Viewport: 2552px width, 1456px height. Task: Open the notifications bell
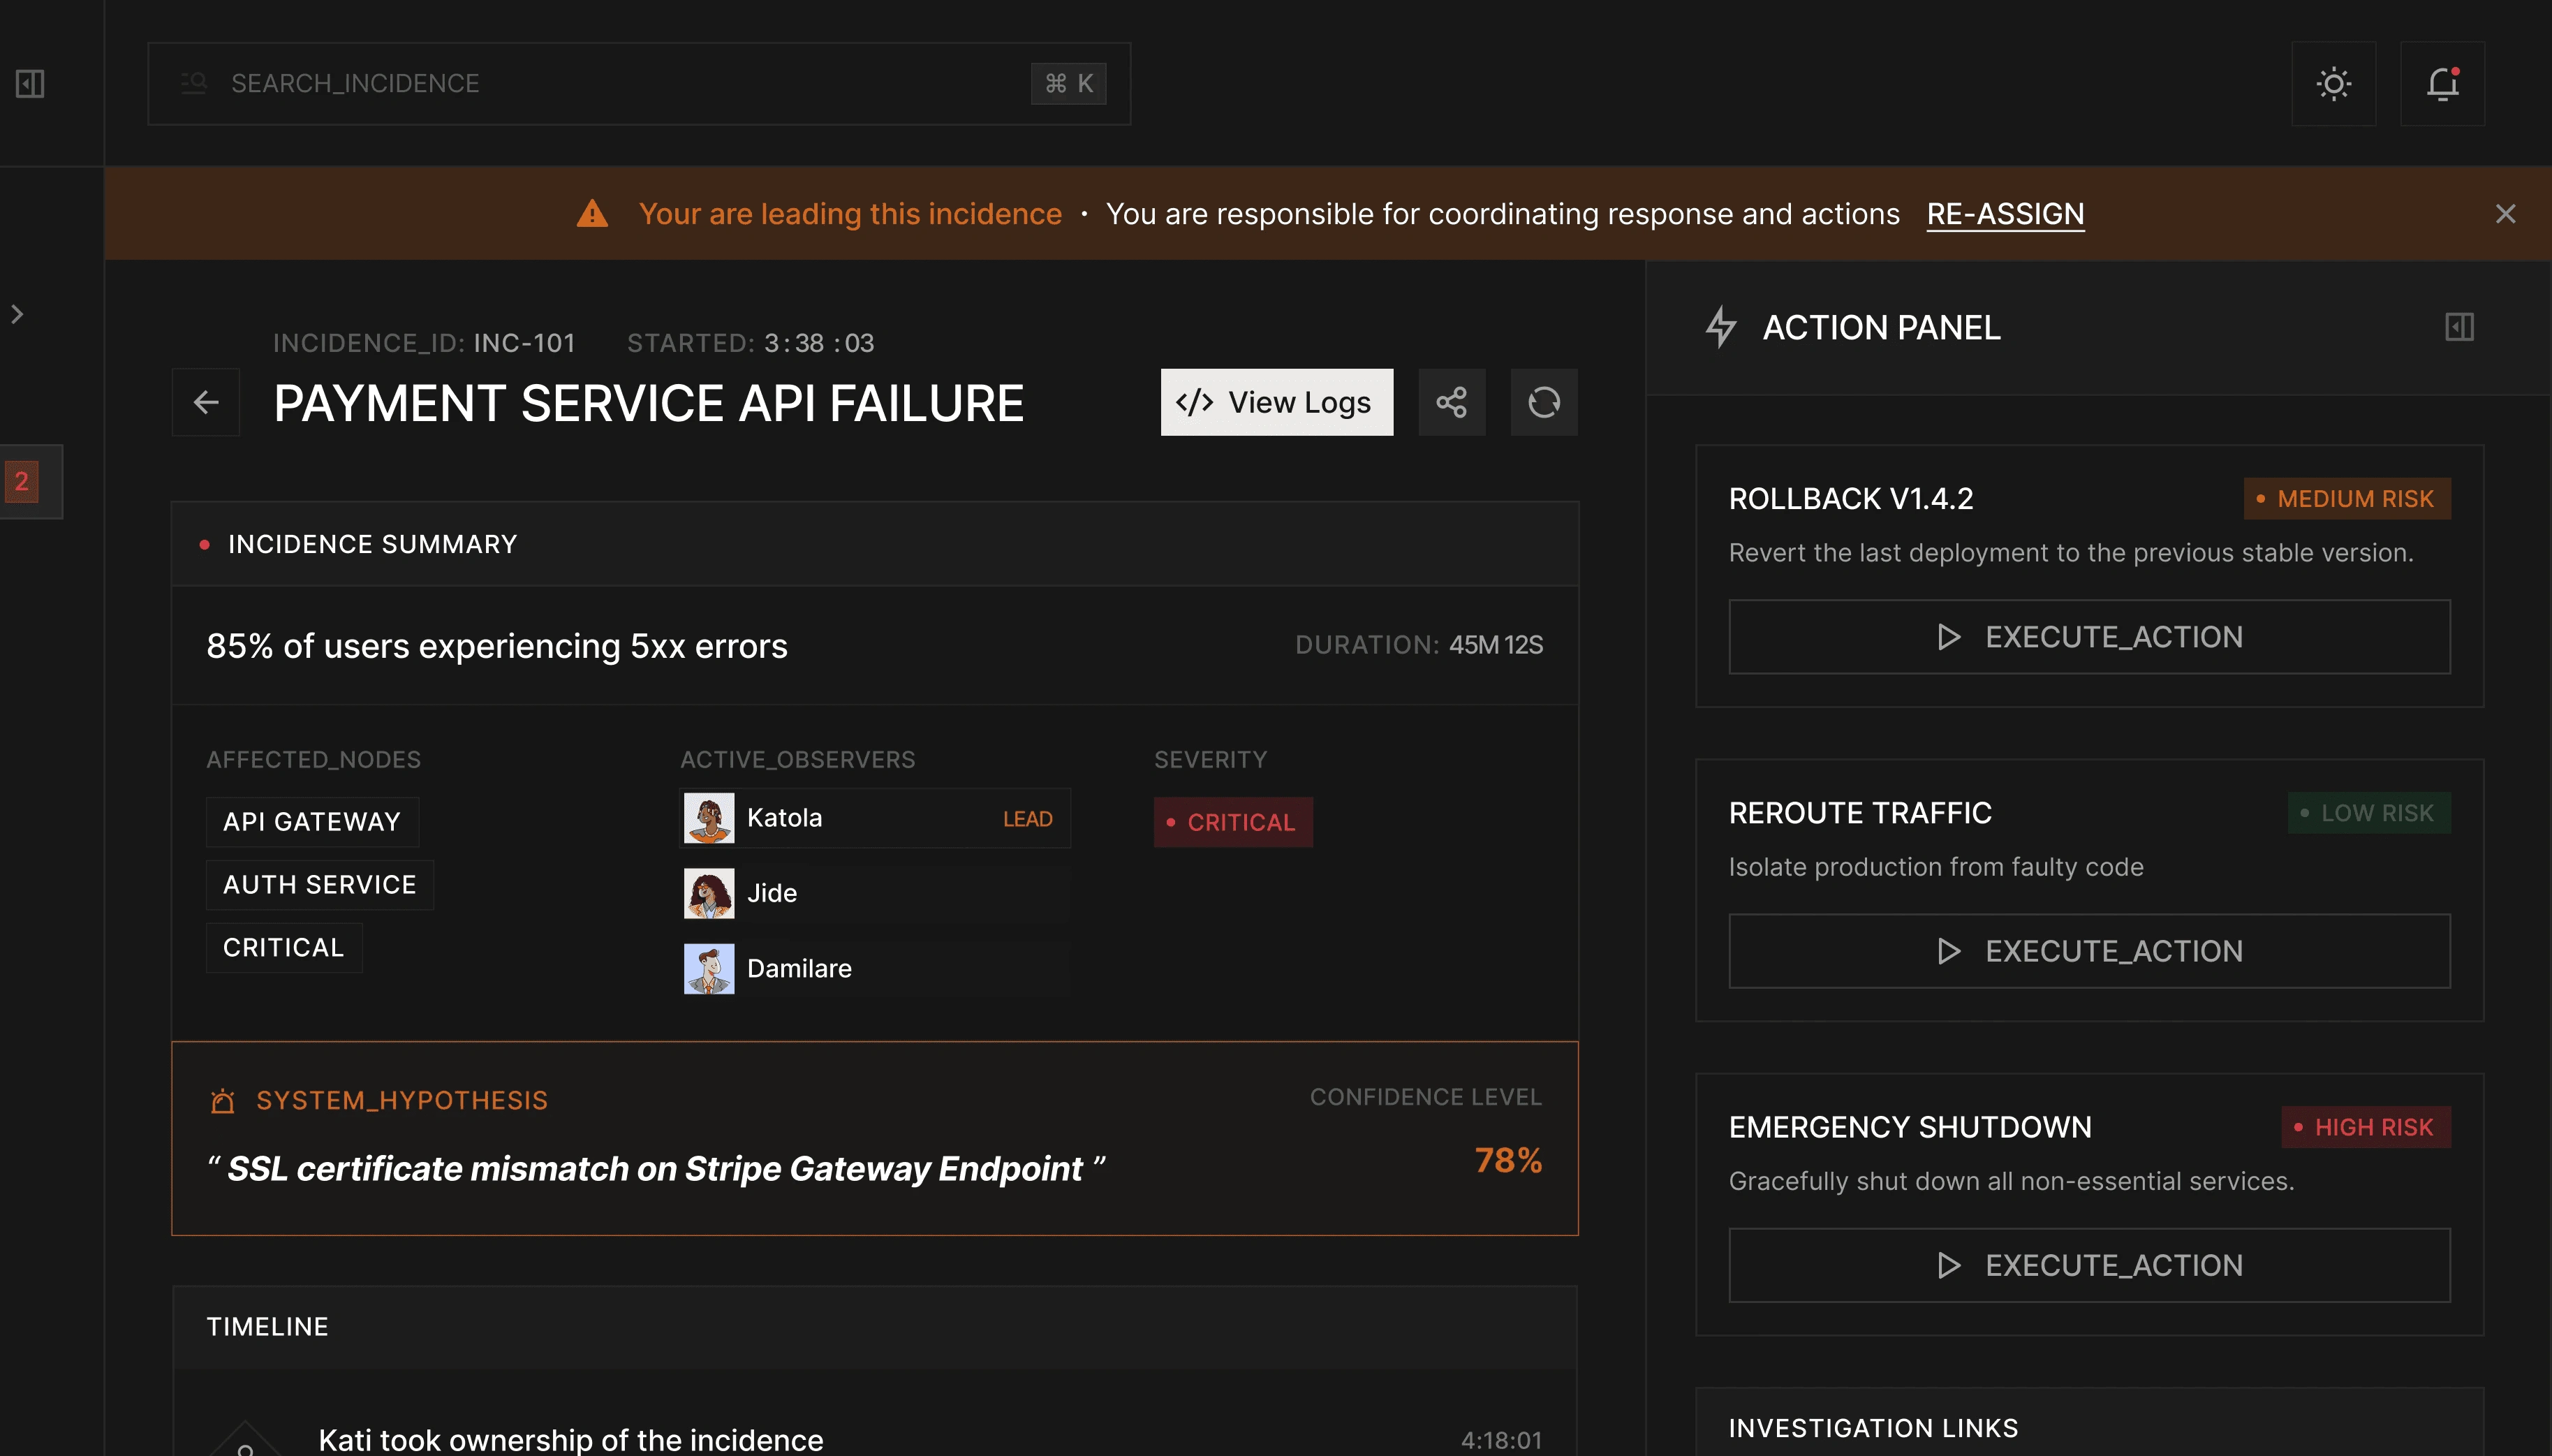(2442, 83)
